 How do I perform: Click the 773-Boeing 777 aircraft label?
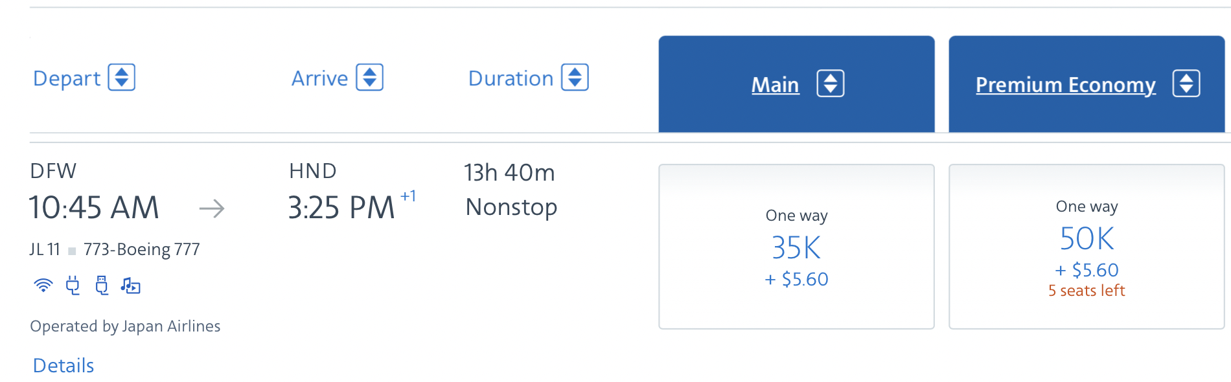(x=142, y=249)
